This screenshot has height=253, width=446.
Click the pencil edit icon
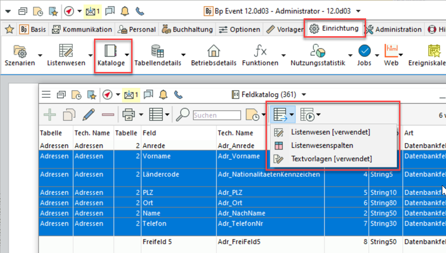(89, 114)
